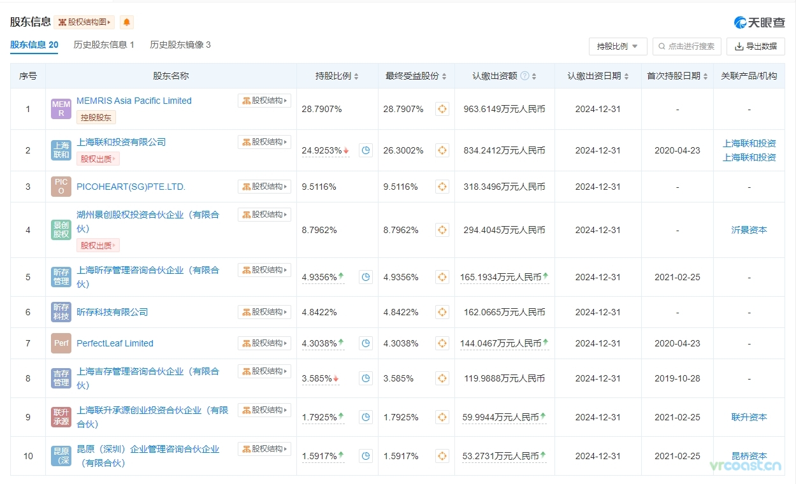This screenshot has height=484, width=796.
Task: Expand 股权结构 for 上海联和投资有限公司
Action: pos(264,142)
